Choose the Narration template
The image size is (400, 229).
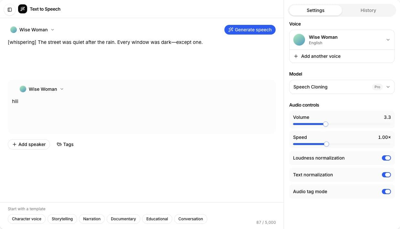pyautogui.click(x=92, y=219)
